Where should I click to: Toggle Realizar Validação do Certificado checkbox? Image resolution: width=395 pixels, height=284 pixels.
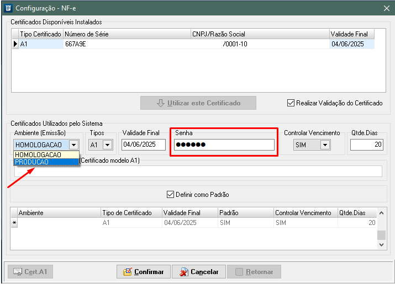[x=291, y=103]
